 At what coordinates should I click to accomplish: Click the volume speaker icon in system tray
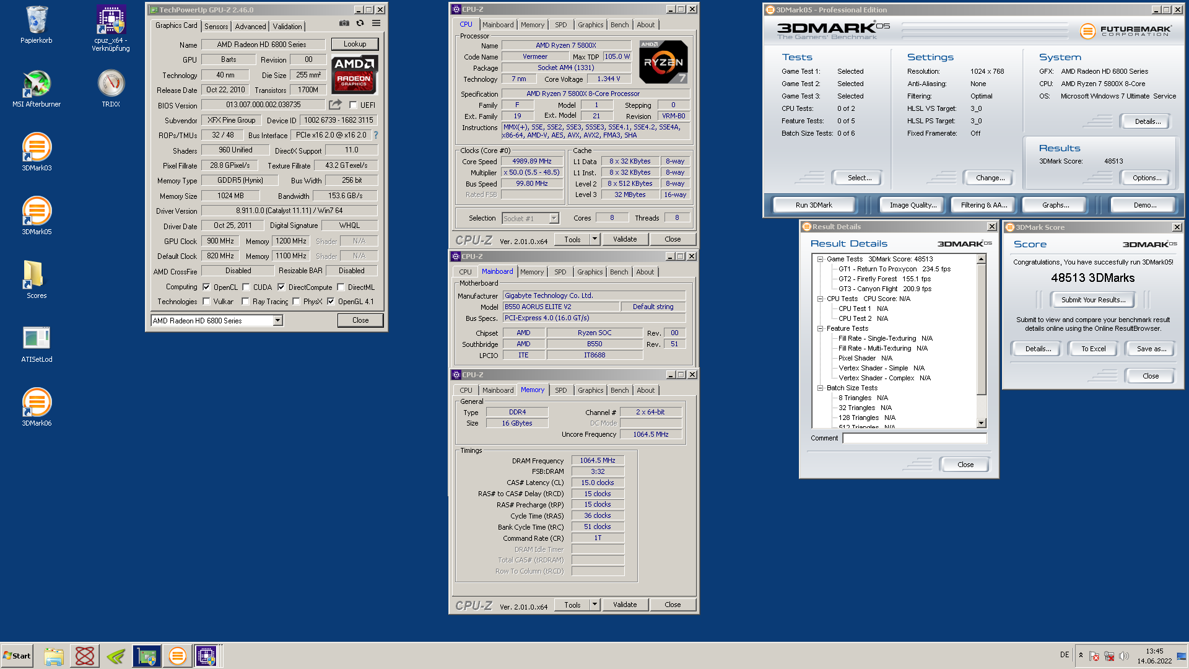click(1124, 656)
